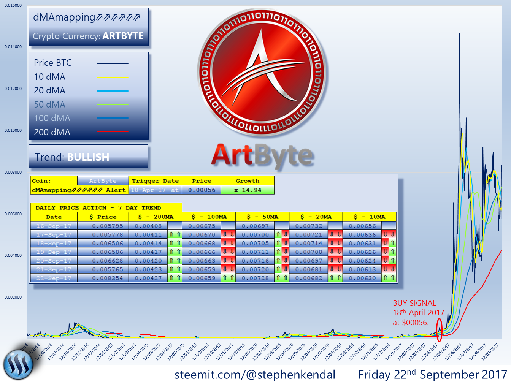Click the Price BTC dark blue legend line
The height and width of the screenshot is (383, 511).
pos(113,63)
